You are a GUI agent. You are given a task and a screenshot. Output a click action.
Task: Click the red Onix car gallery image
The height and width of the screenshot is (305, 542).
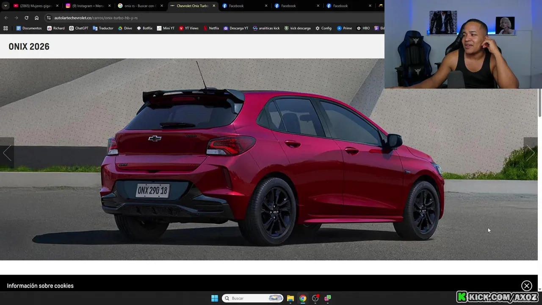point(269,159)
